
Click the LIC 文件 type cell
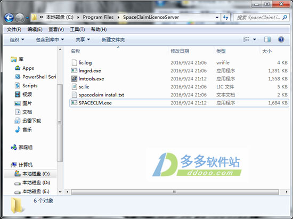click(x=225, y=87)
